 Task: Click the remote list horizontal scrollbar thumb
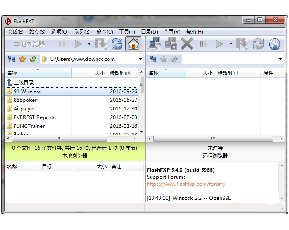pos(213,139)
